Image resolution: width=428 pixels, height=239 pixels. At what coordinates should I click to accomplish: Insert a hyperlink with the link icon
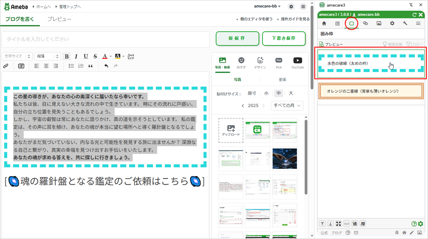pyautogui.click(x=6, y=66)
